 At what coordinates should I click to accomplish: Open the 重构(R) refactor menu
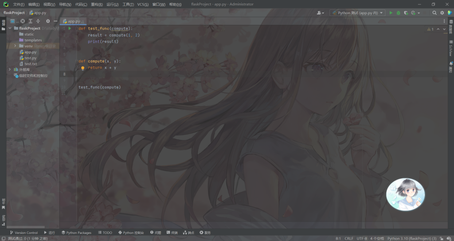[97, 4]
